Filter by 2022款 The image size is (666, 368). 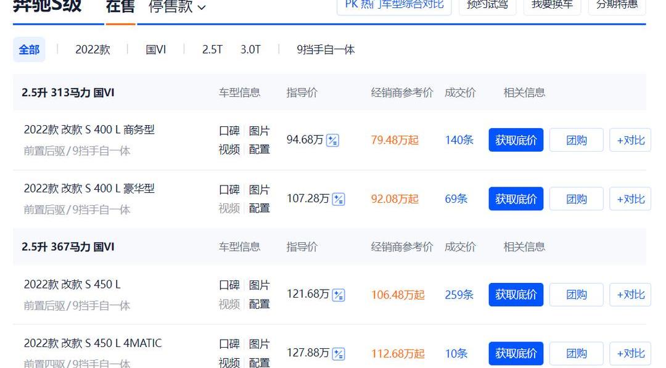coord(92,50)
